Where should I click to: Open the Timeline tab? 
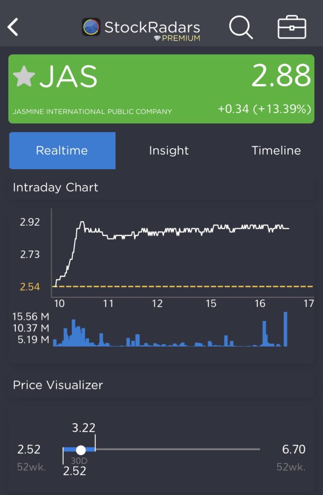(x=276, y=150)
